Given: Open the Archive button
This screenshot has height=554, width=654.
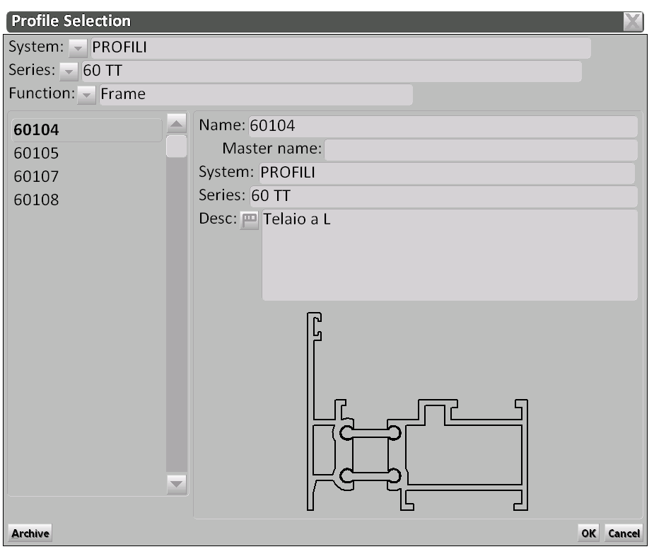Looking at the screenshot, I should pyautogui.click(x=30, y=533).
